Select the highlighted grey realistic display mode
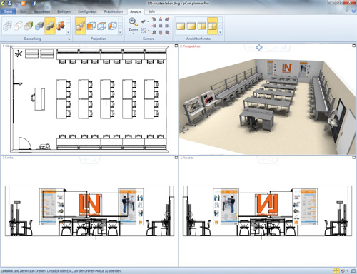The image size is (357, 274). pyautogui.click(x=50, y=26)
